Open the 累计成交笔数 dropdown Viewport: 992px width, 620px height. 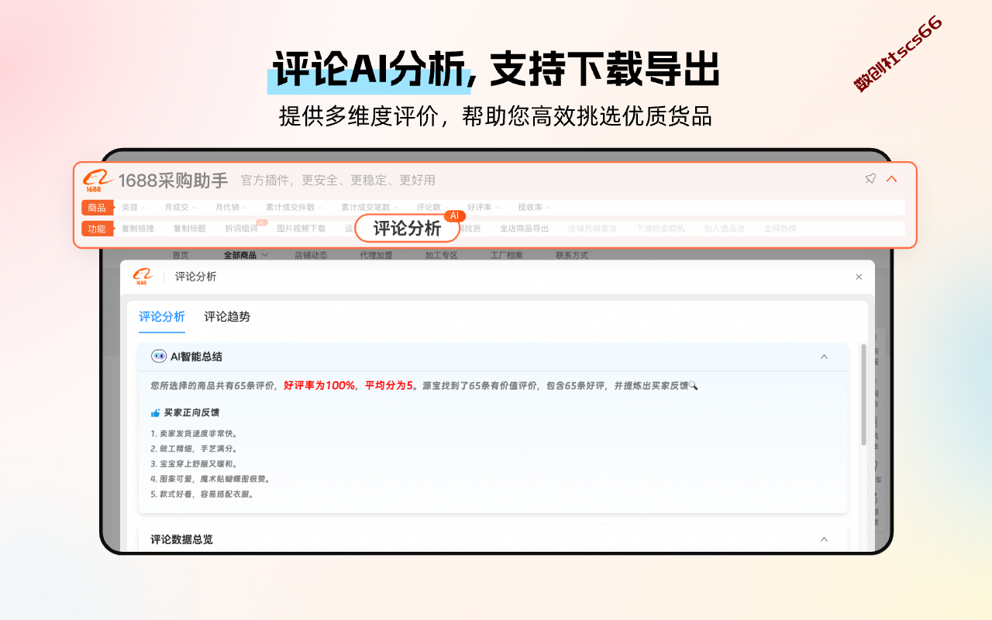[x=369, y=208]
